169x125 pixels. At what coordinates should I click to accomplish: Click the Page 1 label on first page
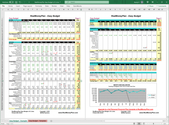click(x=78, y=18)
